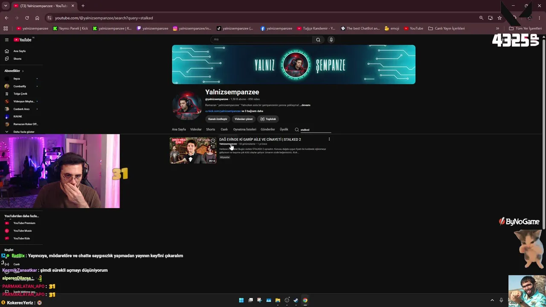Show more bookmarks with the overflow chevron
This screenshot has height=307, width=546.
[497, 29]
